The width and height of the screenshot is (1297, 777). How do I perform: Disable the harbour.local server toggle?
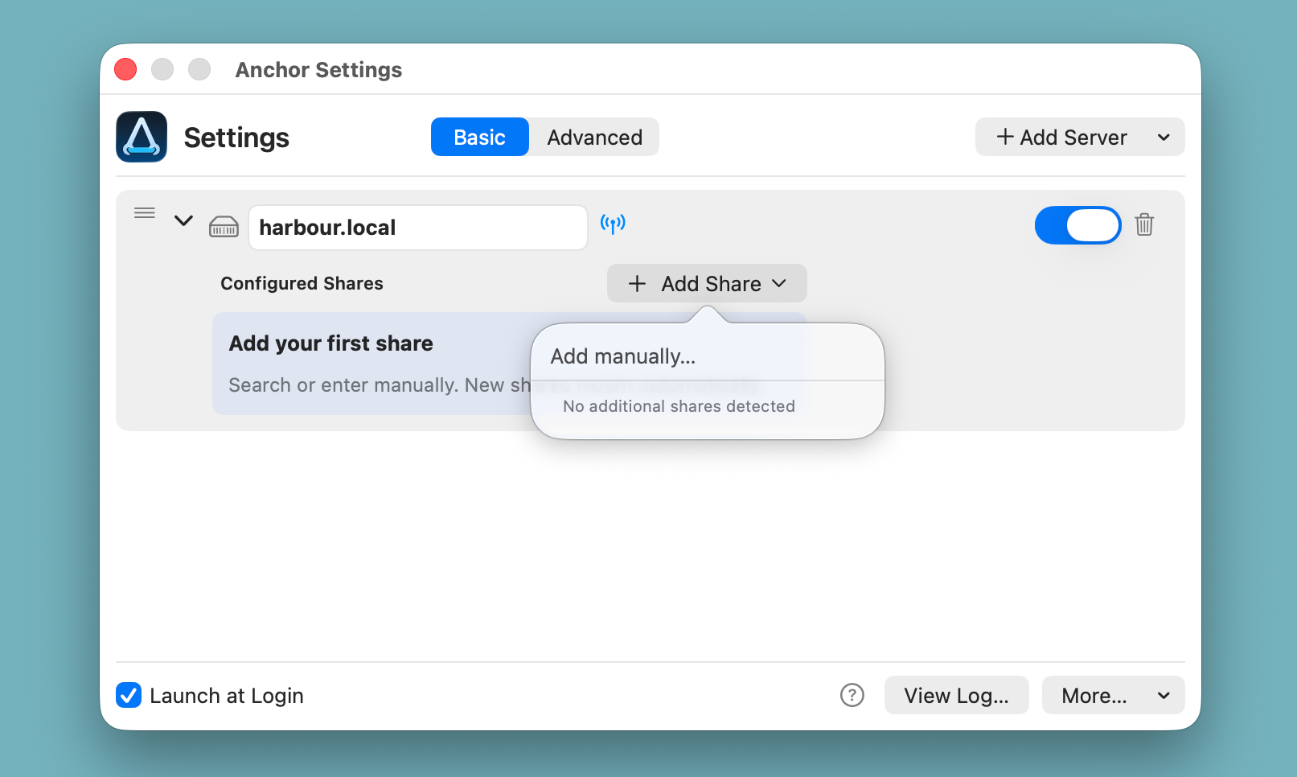(1077, 225)
